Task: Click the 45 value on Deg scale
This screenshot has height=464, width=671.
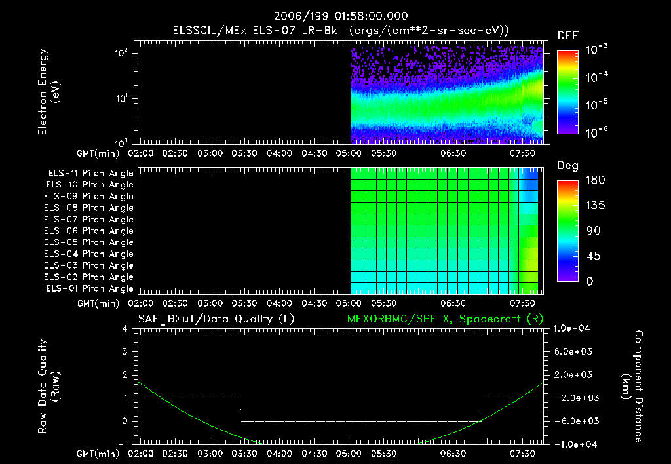Action: click(x=594, y=256)
